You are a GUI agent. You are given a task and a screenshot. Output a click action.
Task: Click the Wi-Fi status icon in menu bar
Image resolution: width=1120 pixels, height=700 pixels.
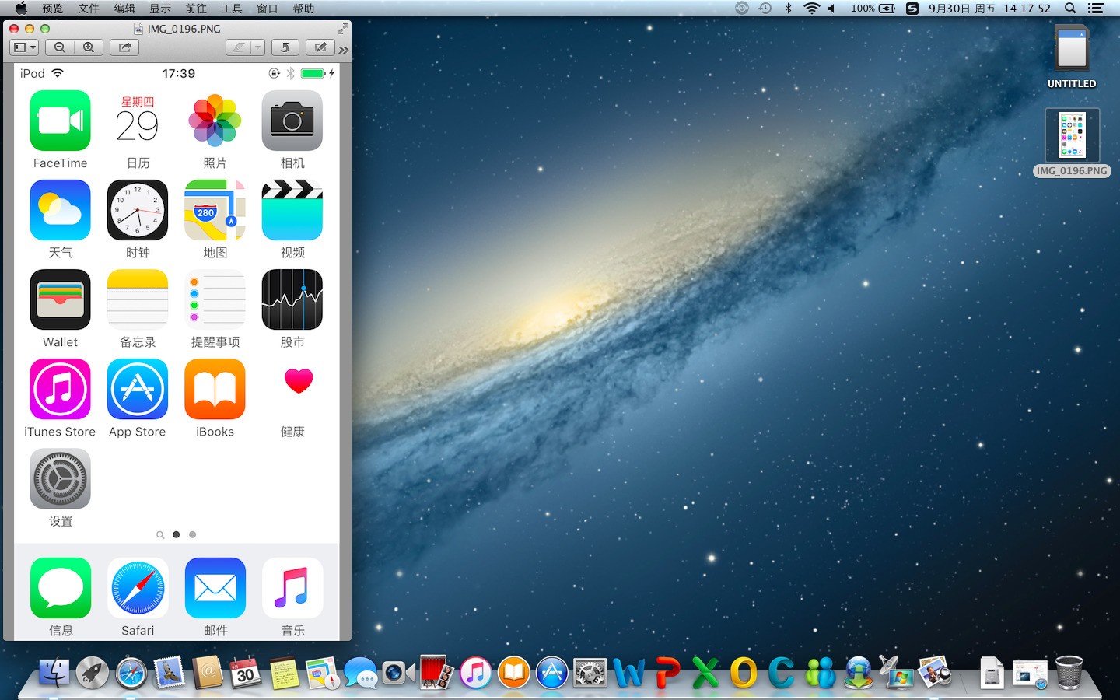point(811,9)
